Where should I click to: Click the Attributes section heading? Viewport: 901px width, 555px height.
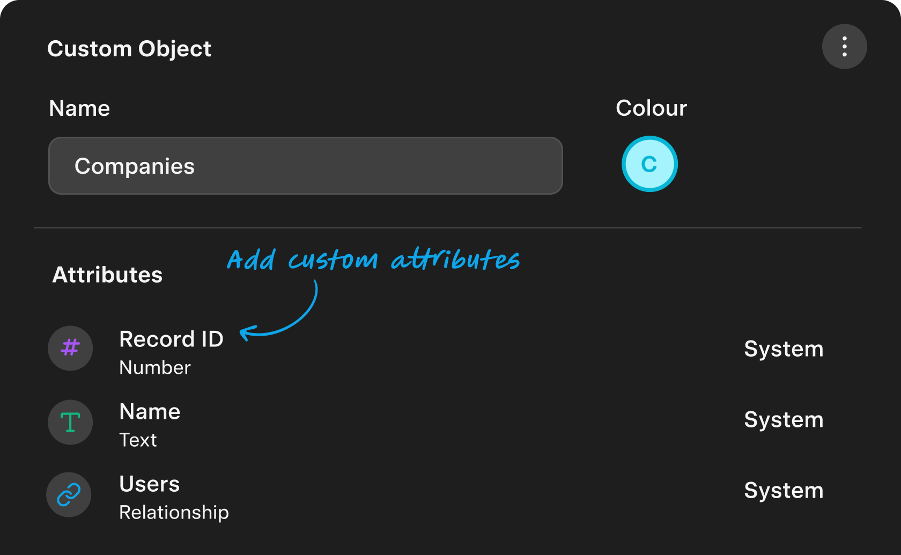point(107,275)
